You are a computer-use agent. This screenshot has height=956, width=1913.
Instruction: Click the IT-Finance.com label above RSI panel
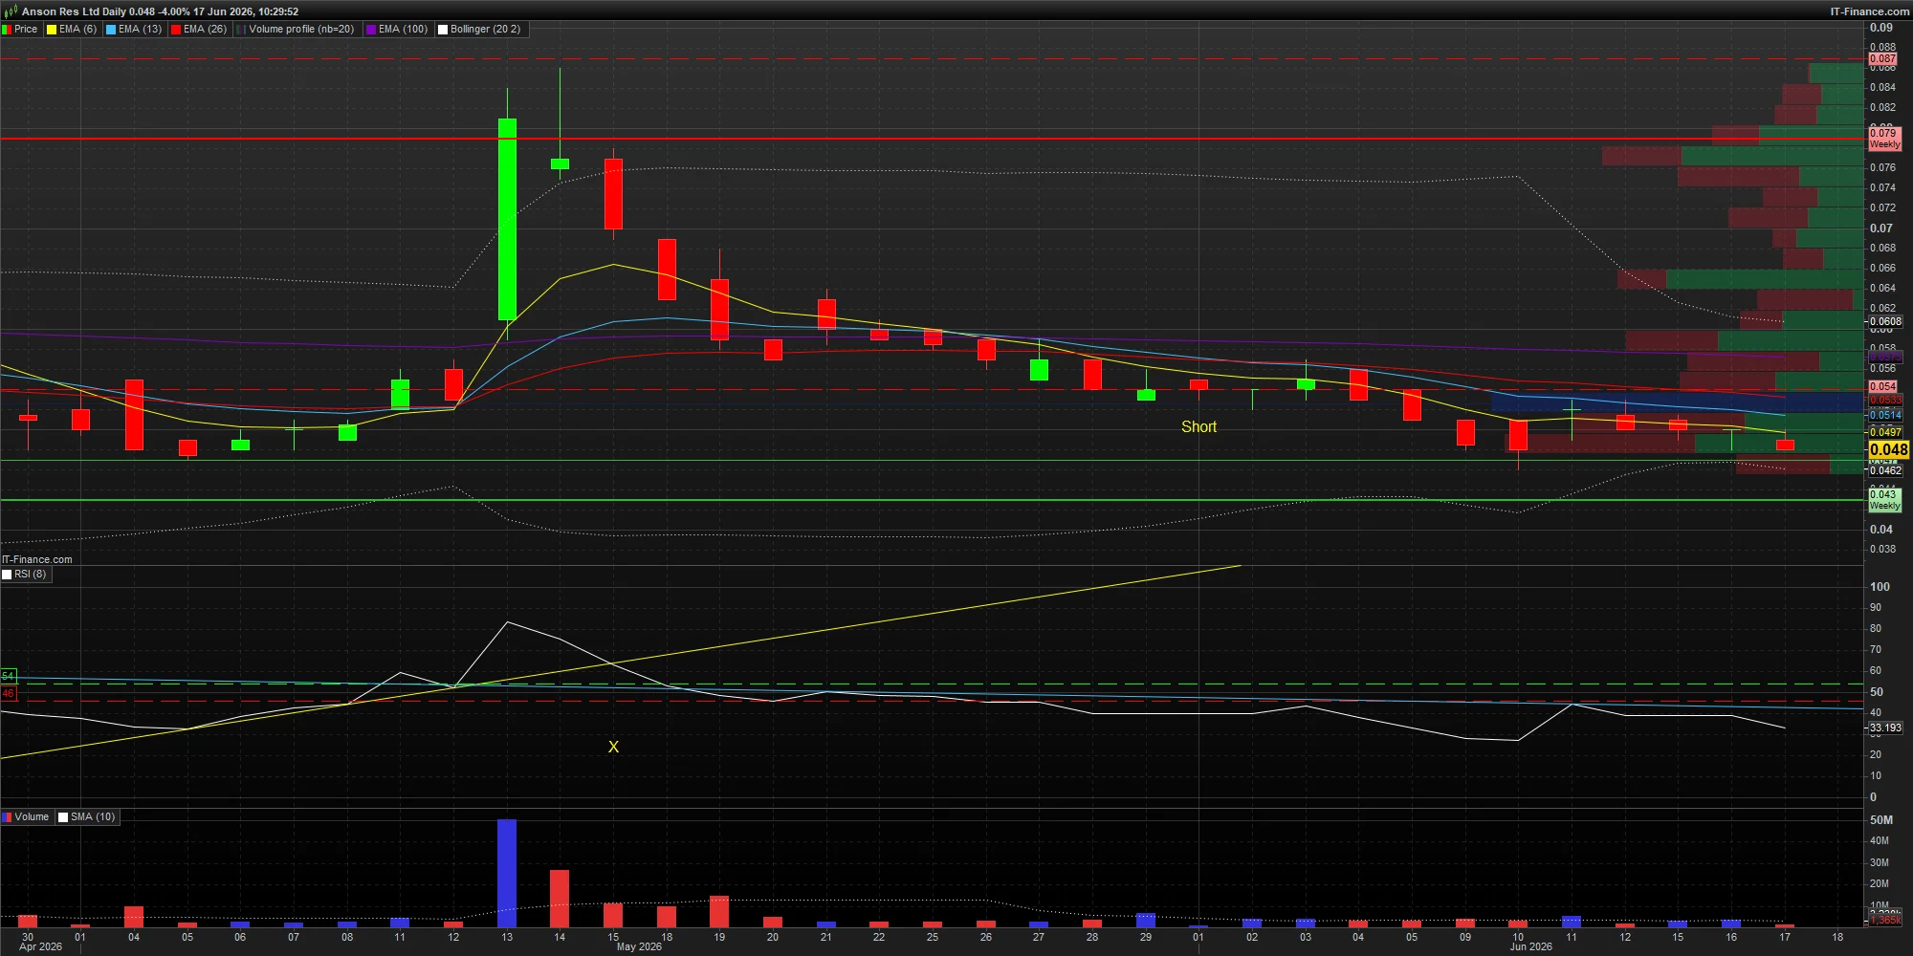[37, 560]
